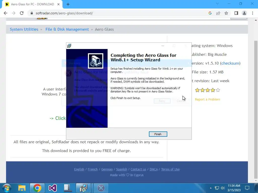
Task: Switch to the Aero Glass for PC - DOWNLOAD tab
Action: click(x=33, y=4)
